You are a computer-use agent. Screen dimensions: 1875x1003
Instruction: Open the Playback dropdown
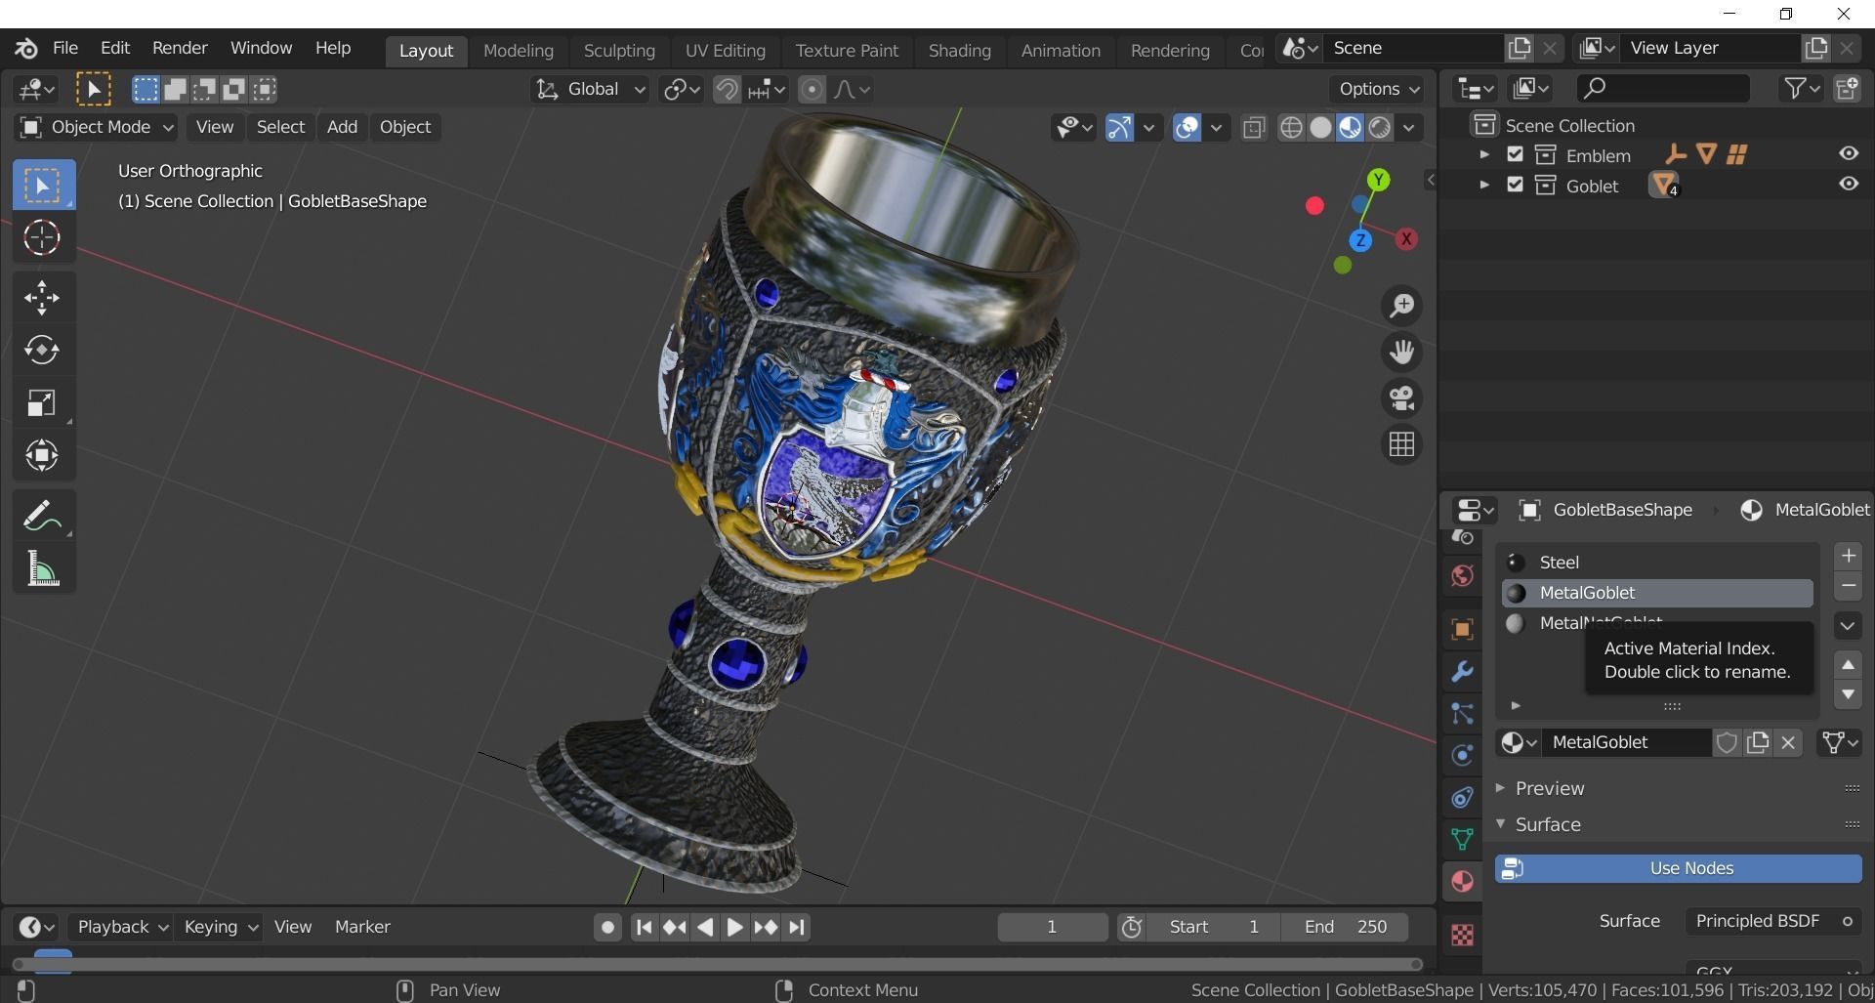coord(121,927)
